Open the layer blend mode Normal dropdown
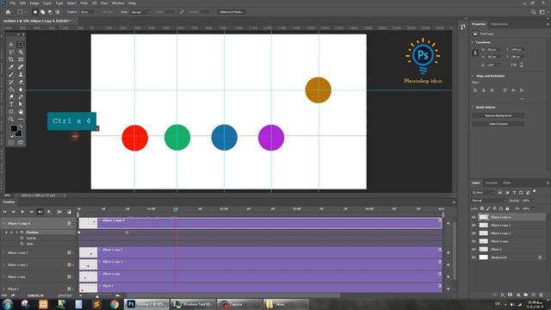Image resolution: width=551 pixels, height=310 pixels. click(488, 201)
